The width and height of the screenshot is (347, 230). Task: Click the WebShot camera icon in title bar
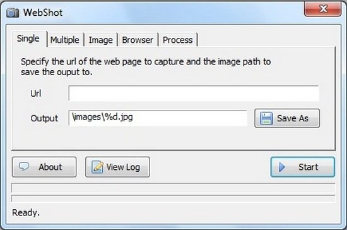pos(13,13)
